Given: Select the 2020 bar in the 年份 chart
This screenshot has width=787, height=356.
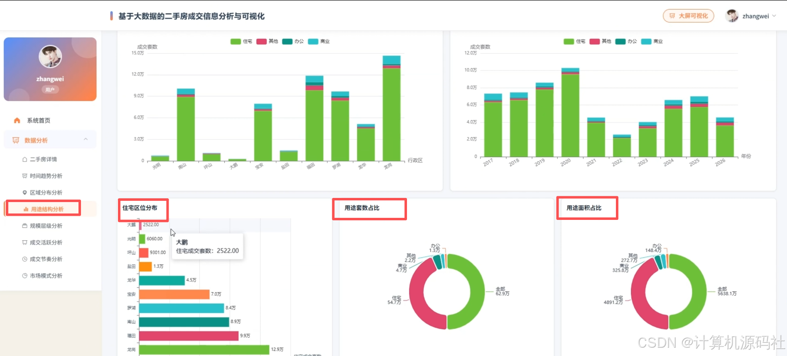Looking at the screenshot, I should point(570,112).
